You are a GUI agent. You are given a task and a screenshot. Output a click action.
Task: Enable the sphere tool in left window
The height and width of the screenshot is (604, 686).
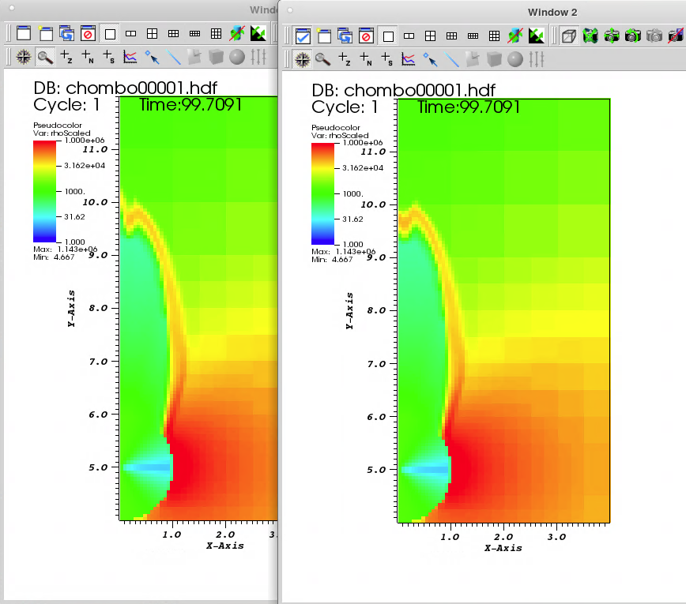[x=237, y=57]
